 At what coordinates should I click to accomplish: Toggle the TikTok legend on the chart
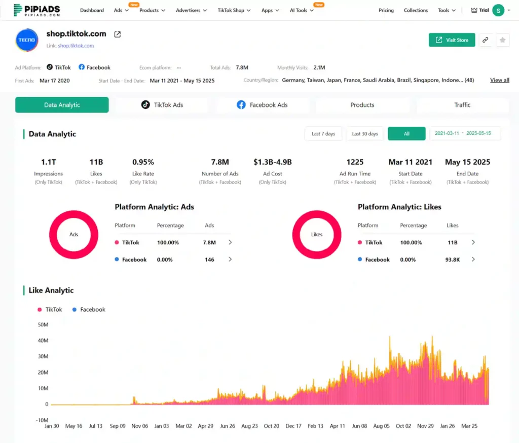point(49,309)
